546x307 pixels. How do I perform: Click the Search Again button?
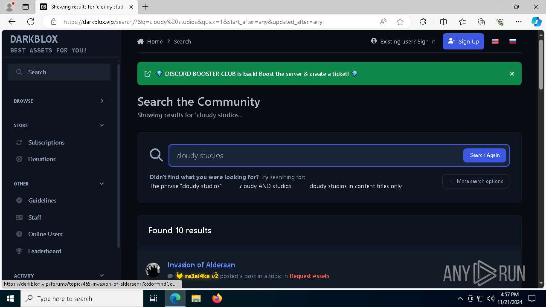(485, 155)
